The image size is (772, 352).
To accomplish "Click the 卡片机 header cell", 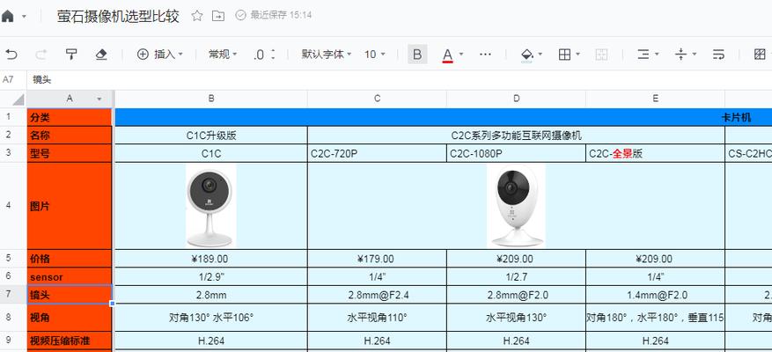I will [x=443, y=117].
